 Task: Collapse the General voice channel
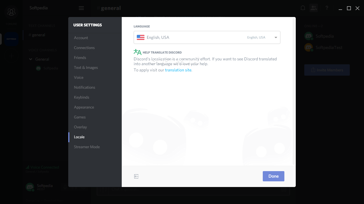pyautogui.click(x=31, y=59)
